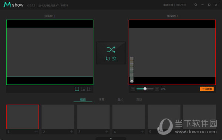Click the 播放窗口 label
The height and width of the screenshot is (140, 222).
(x=172, y=16)
